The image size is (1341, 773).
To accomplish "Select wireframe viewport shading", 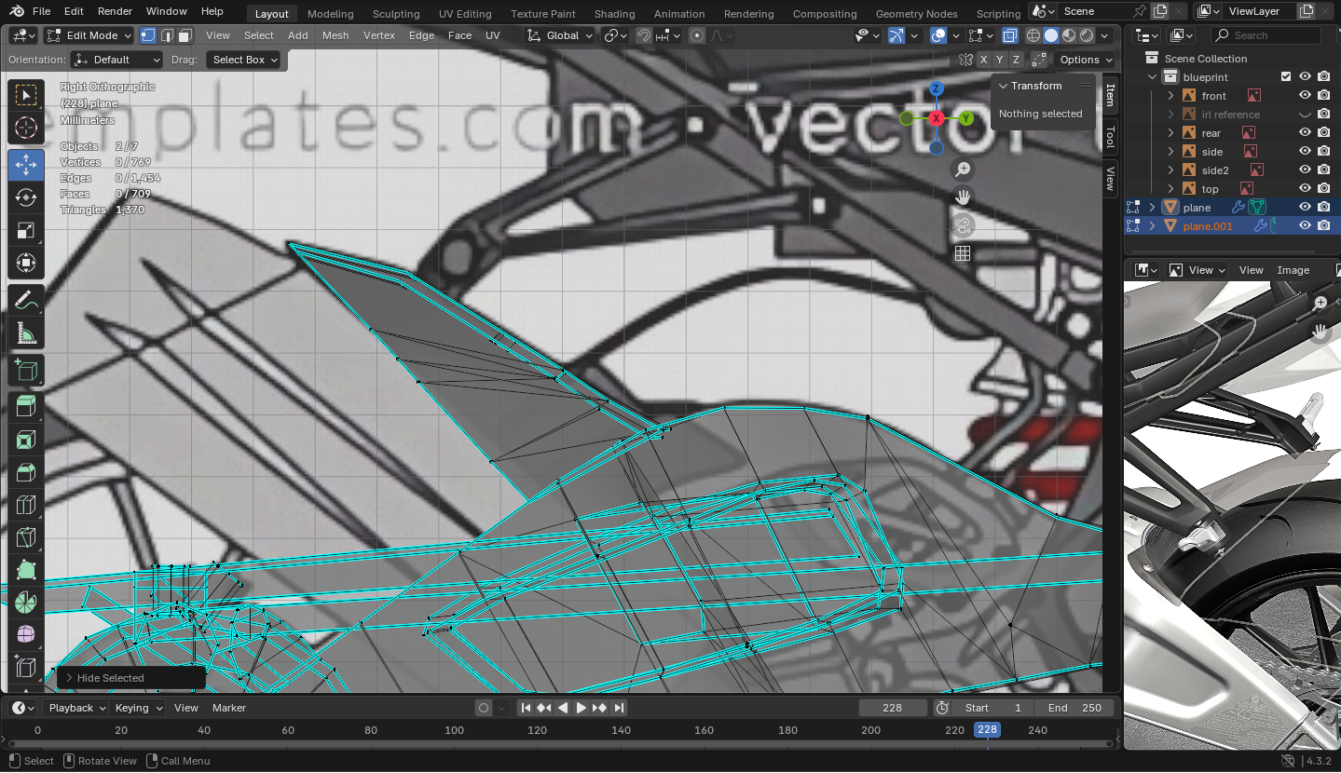I will 1033,35.
